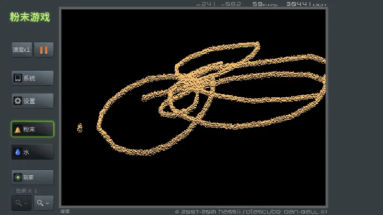Open the 系统 system menu
383x215 pixels.
pyautogui.click(x=33, y=78)
